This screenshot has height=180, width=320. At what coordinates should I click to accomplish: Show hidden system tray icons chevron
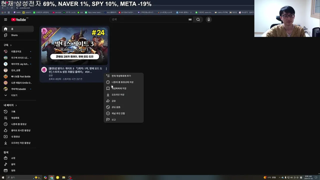coord(279,177)
